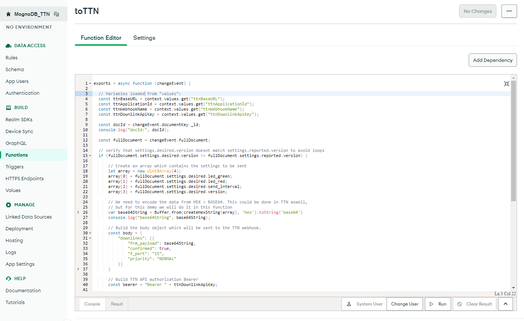Viewport: 524px width, 321px height.
Task: Click the Help section icon
Action: [x=8, y=279]
